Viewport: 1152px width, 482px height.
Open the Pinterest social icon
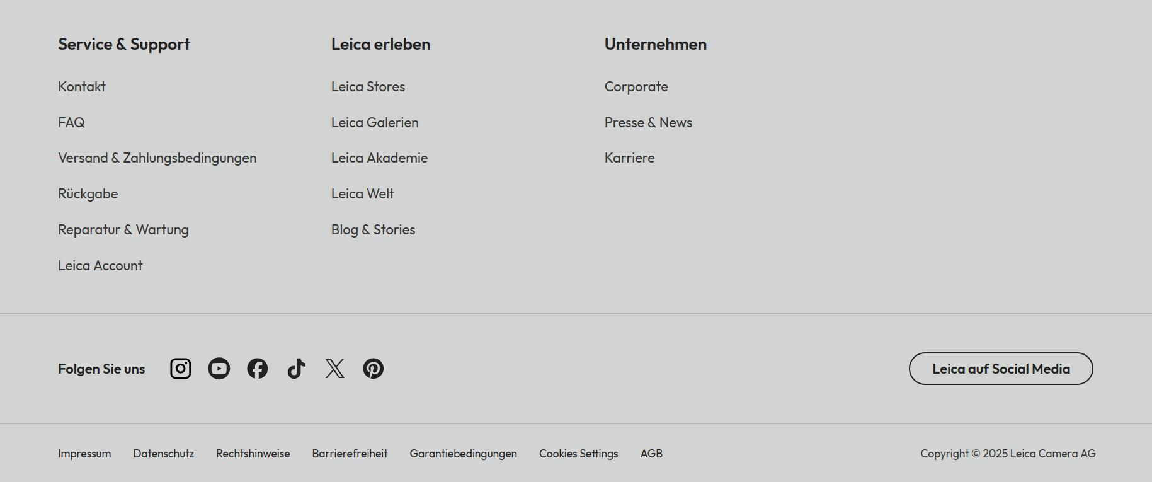click(x=374, y=369)
